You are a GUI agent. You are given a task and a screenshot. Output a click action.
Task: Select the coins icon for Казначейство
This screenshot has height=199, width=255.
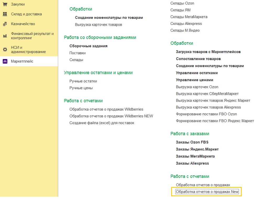pos(5,24)
